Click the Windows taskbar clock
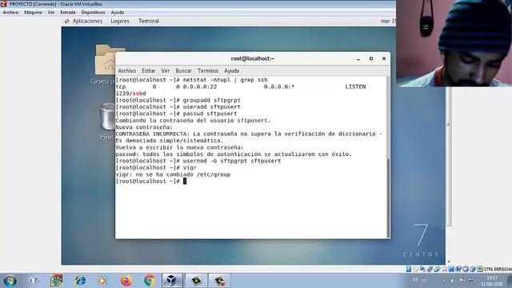The image size is (512, 288). click(x=492, y=281)
